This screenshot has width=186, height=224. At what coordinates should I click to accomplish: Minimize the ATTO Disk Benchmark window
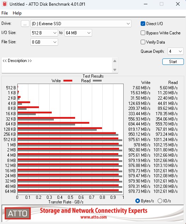(146, 4)
